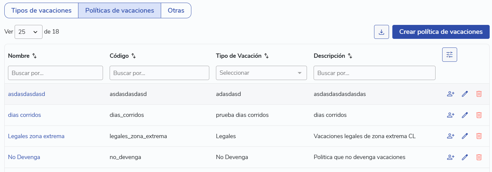This screenshot has width=492, height=172.
Task: Open the column settings filter icon
Action: pos(449,55)
